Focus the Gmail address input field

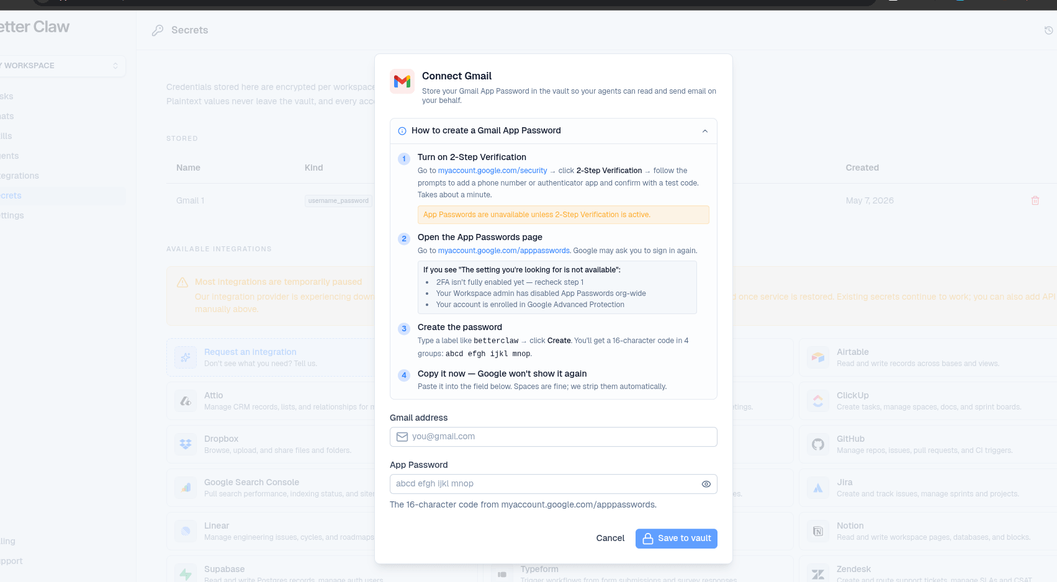553,437
